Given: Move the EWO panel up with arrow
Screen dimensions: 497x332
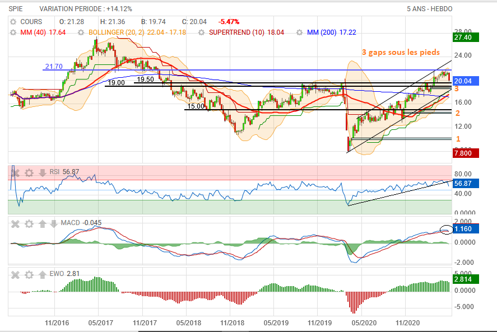Looking at the screenshot, I should point(43,275).
